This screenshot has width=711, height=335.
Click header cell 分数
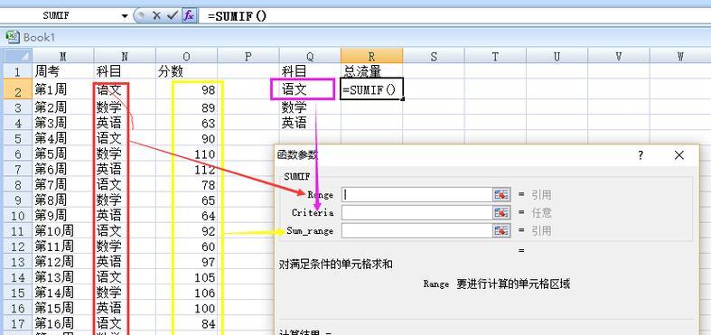click(186, 71)
